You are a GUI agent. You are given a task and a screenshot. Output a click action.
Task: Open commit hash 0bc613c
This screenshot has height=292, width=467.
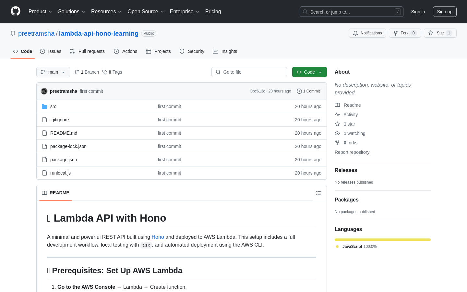pos(257,91)
